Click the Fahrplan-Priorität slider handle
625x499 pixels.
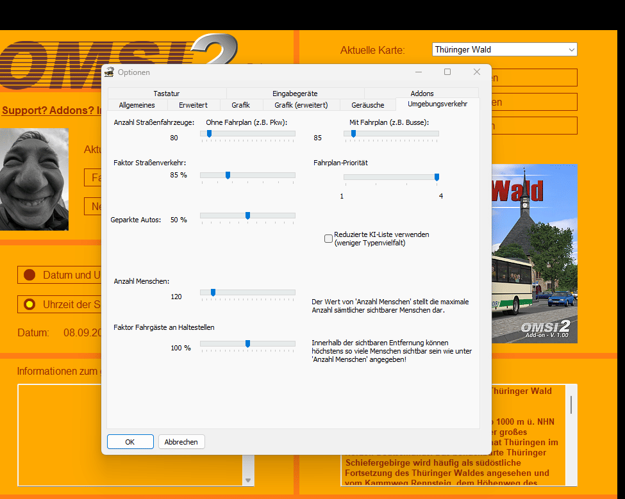437,177
